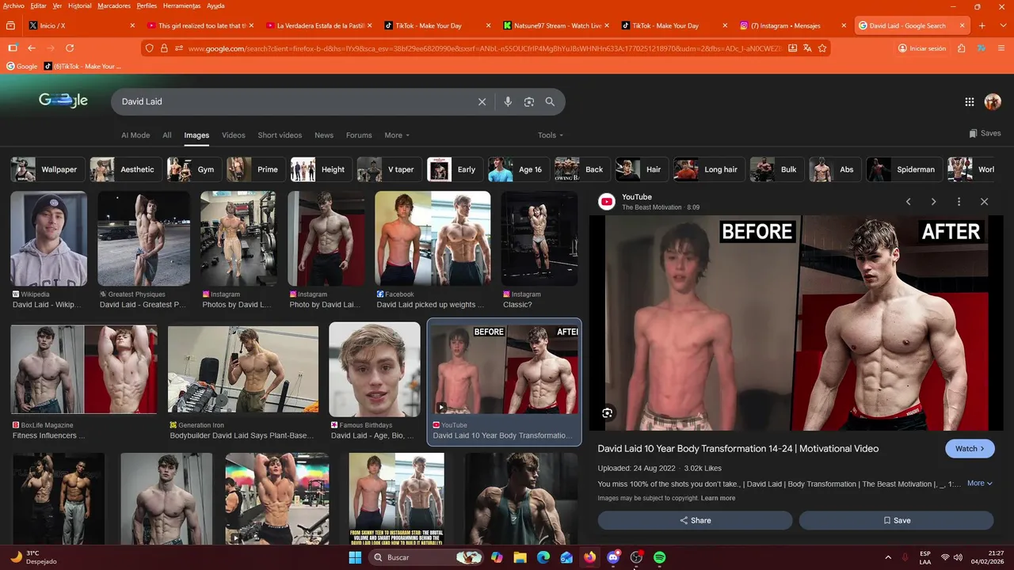This screenshot has width=1014, height=570.
Task: Switch to Short videos tab
Action: (280, 135)
